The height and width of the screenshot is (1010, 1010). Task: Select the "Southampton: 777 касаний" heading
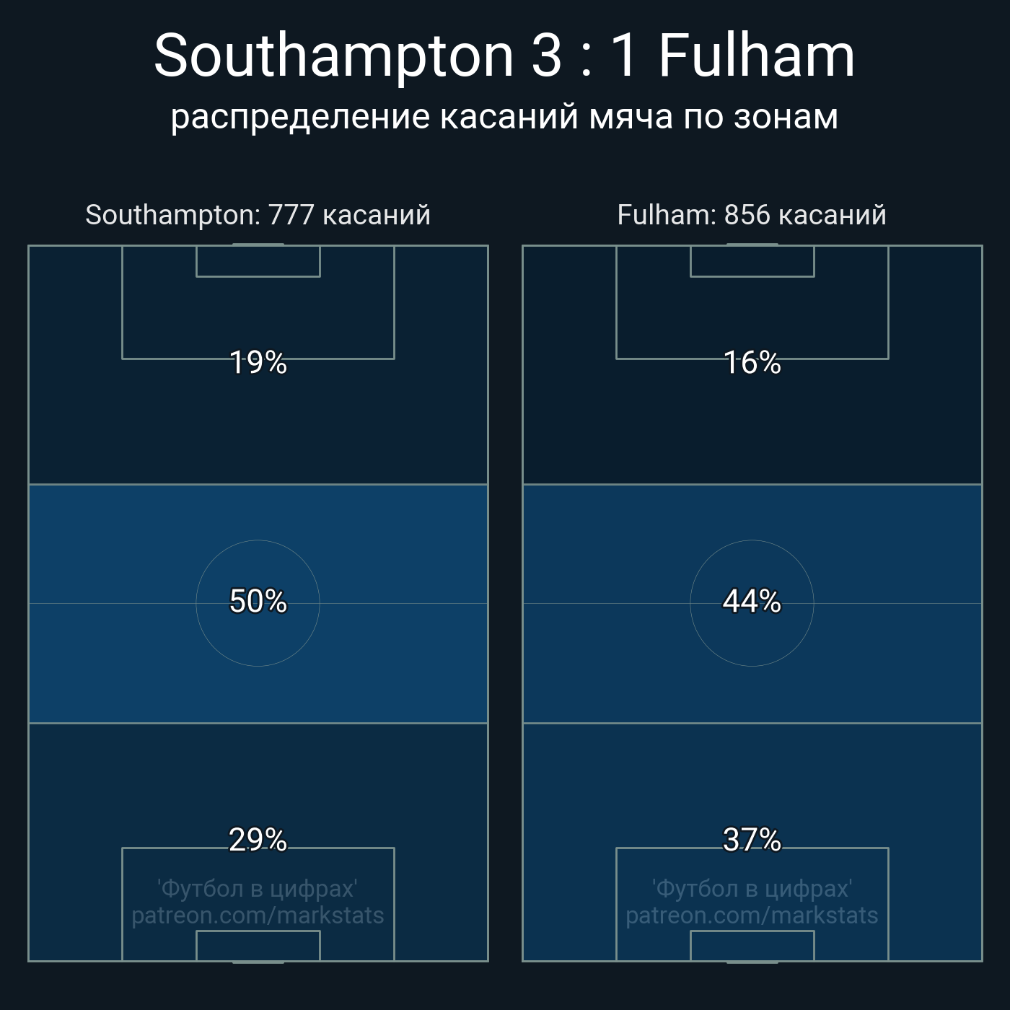tap(258, 215)
